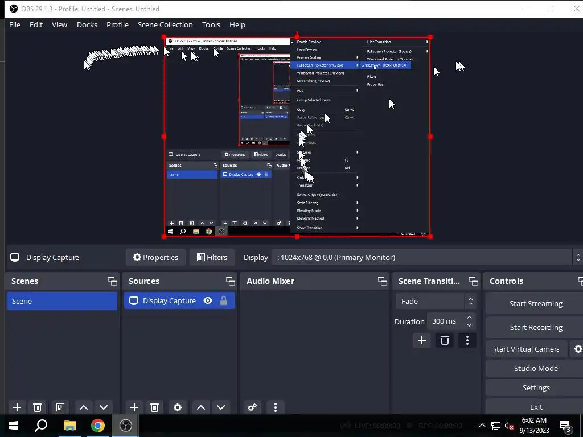583x437 pixels.
Task: Click the Start Streaming button
Action: [x=535, y=304]
